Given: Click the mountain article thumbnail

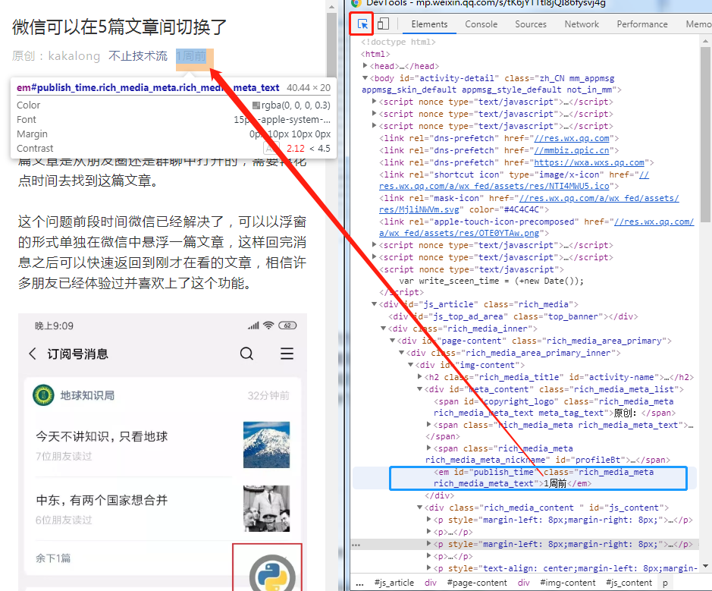Looking at the screenshot, I should 266,445.
